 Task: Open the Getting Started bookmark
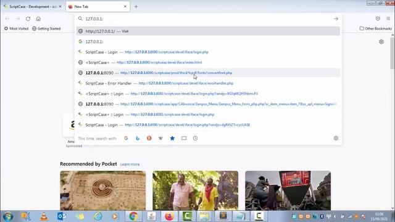pyautogui.click(x=47, y=28)
